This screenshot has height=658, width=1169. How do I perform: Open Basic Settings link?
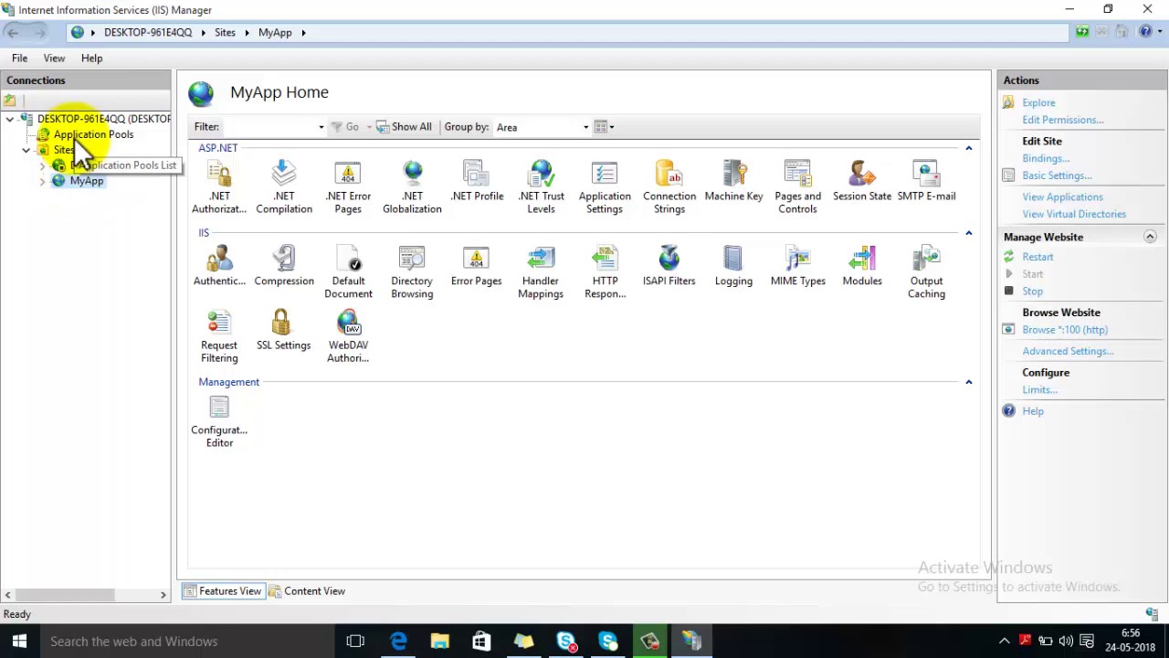tap(1057, 175)
